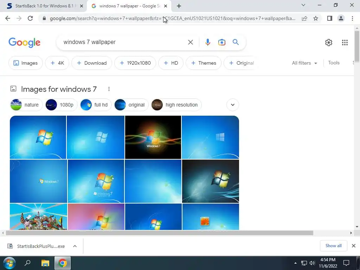Open the search Tools option
This screenshot has height=270, width=360.
pyautogui.click(x=334, y=63)
